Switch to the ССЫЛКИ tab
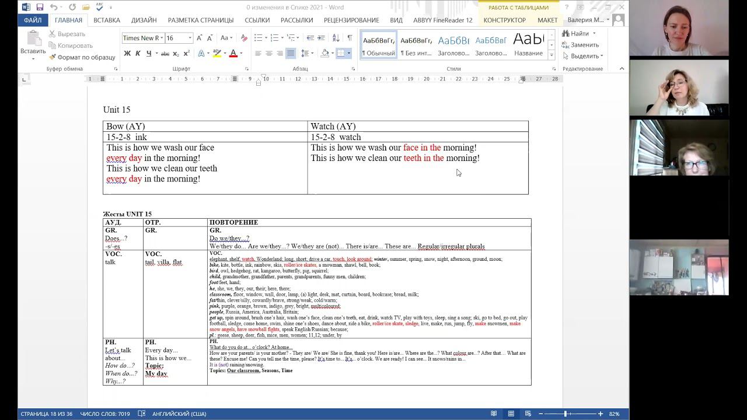This screenshot has height=420, width=747. [x=257, y=20]
